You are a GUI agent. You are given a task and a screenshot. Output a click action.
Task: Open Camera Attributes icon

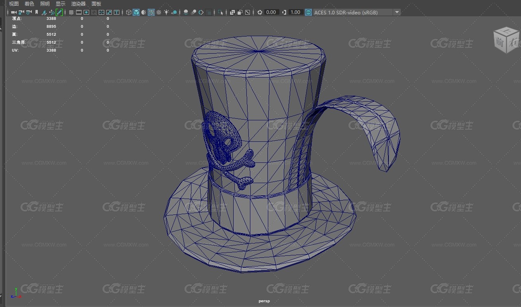pyautogui.click(x=29, y=12)
